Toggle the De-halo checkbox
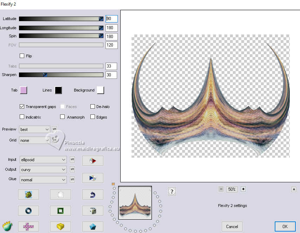This screenshot has width=300, height=233. pyautogui.click(x=92, y=106)
